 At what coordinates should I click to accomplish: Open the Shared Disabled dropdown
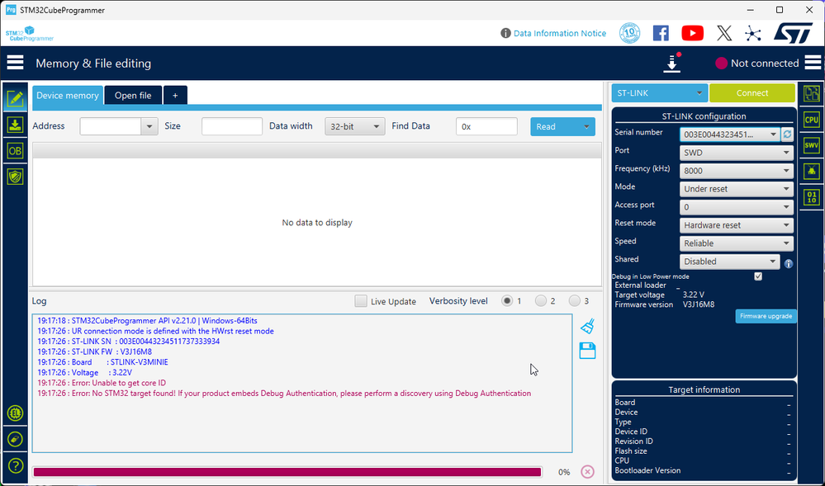click(730, 262)
